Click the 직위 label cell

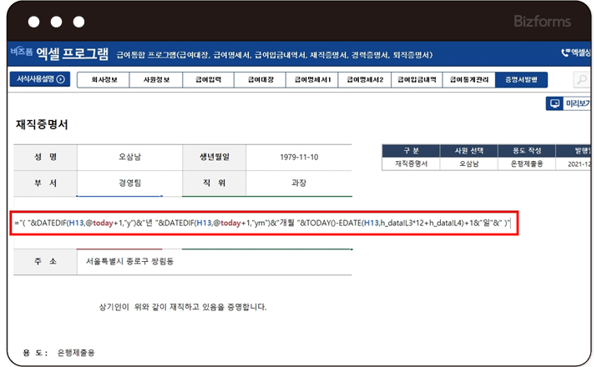point(215,183)
